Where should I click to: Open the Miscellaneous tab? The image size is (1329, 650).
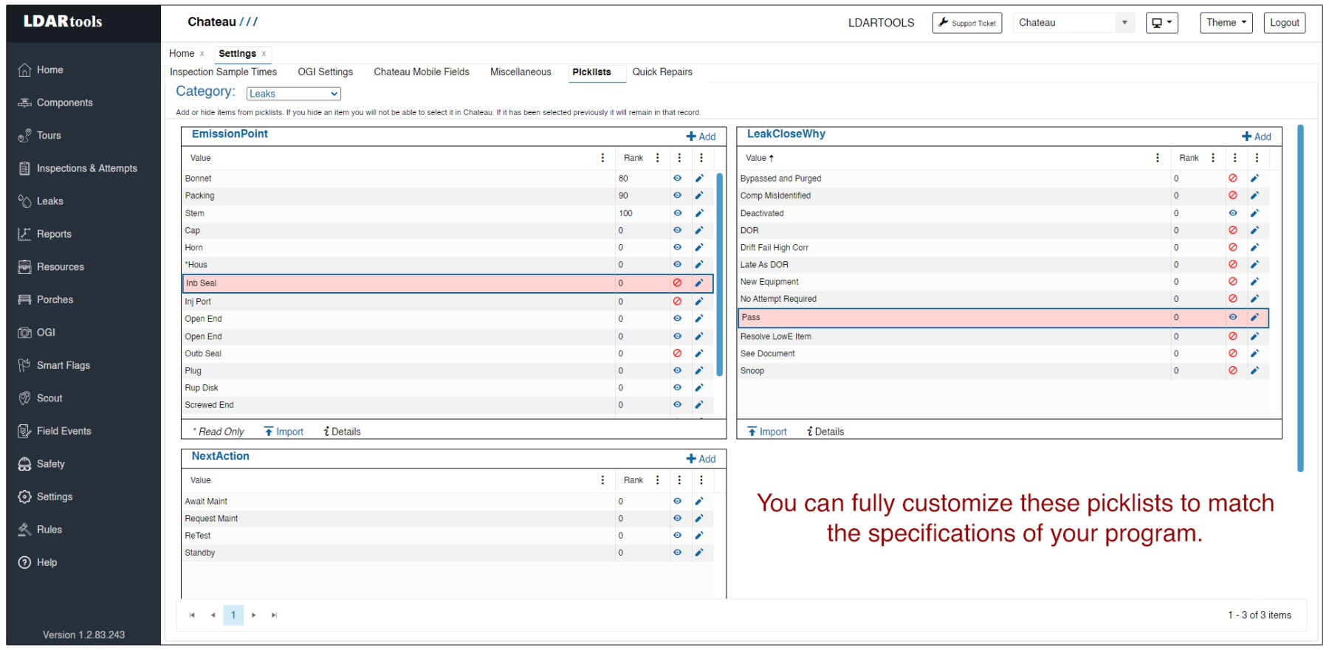tap(521, 72)
